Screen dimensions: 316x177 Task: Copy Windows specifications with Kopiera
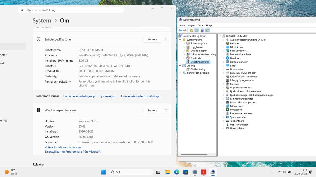tap(152, 110)
